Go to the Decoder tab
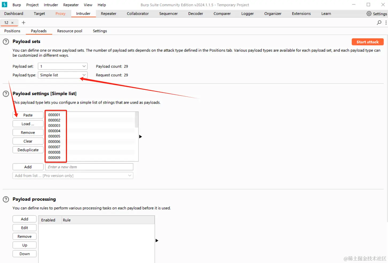388x263 pixels. click(x=196, y=14)
